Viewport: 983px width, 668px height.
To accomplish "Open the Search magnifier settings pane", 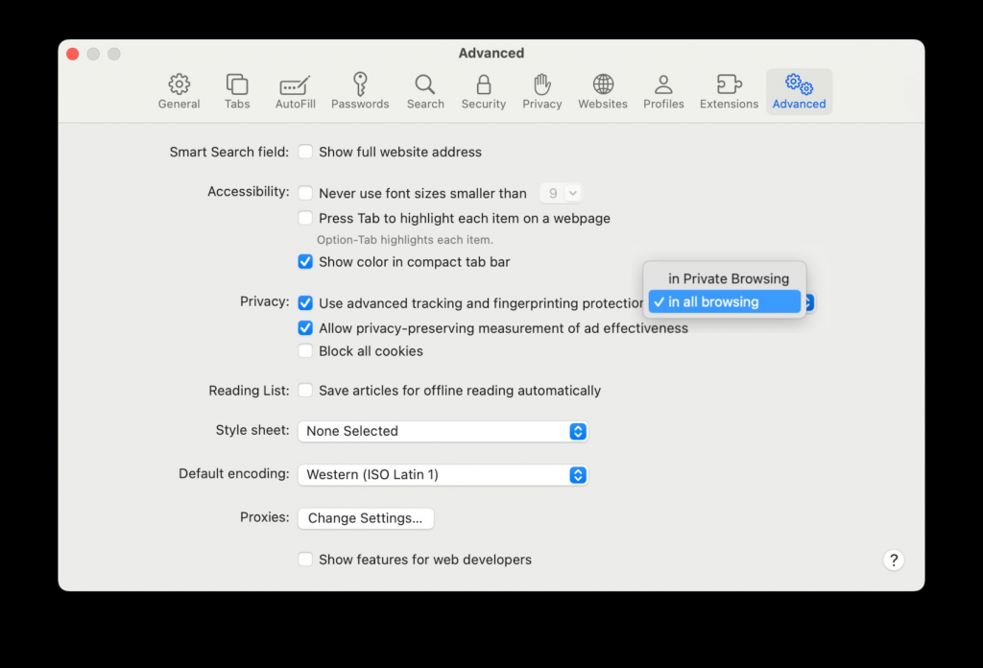I will click(425, 91).
